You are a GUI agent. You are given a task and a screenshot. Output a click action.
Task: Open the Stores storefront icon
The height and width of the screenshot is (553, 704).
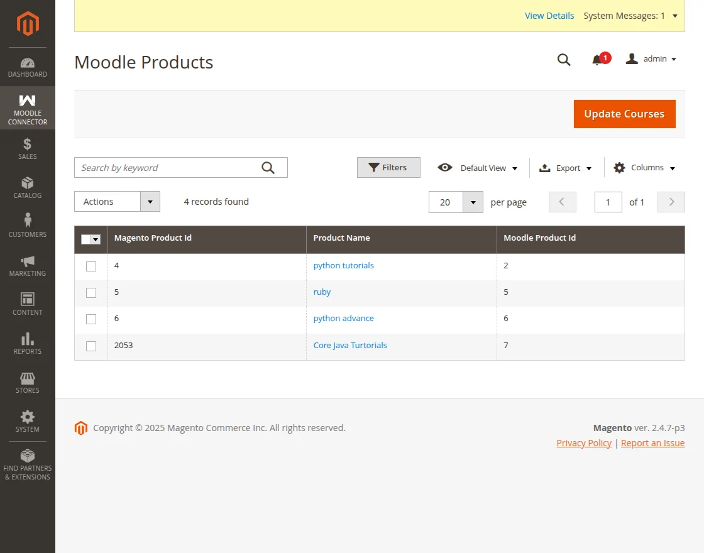click(x=28, y=378)
